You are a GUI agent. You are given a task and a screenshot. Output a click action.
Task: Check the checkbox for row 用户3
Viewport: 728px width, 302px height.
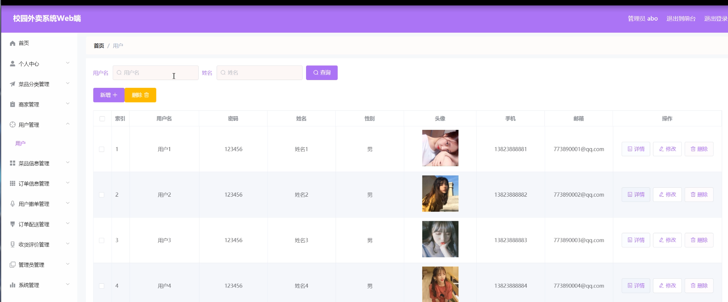click(101, 240)
